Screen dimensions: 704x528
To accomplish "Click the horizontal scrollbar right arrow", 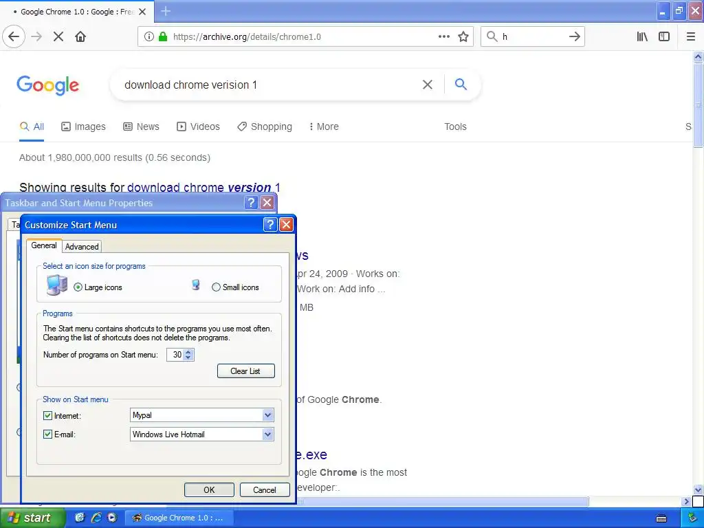I will tap(686, 501).
